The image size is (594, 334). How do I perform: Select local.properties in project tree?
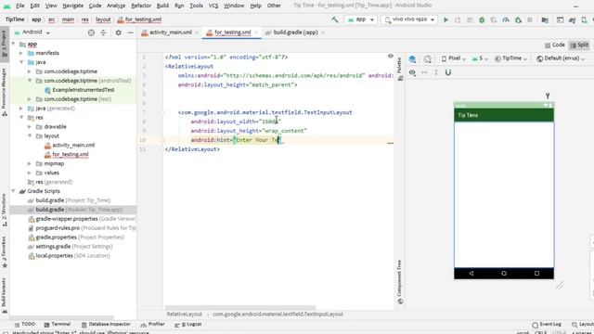tap(69, 256)
